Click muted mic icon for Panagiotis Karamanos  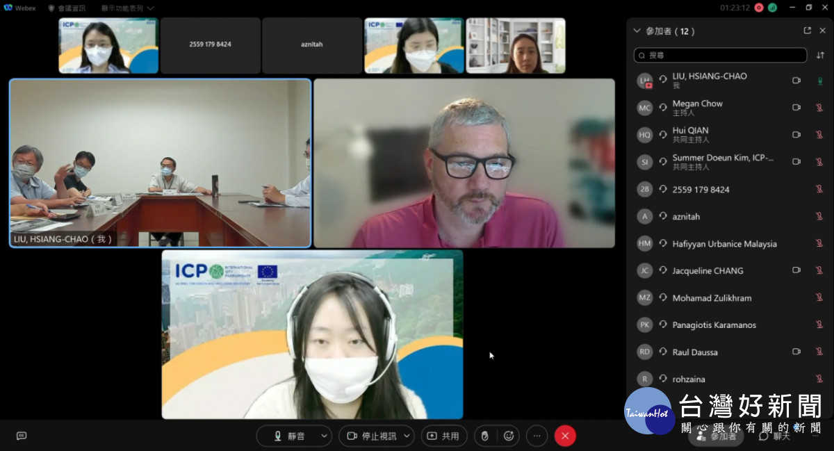[820, 325]
